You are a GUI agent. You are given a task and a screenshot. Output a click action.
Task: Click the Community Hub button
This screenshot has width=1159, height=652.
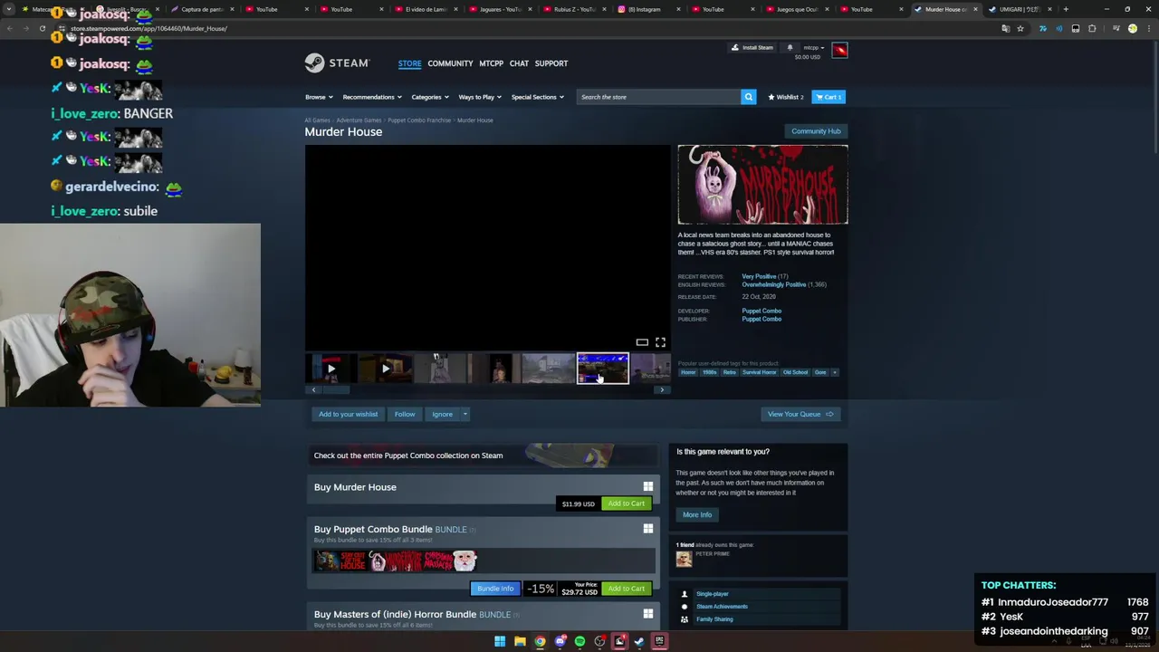pyautogui.click(x=816, y=131)
